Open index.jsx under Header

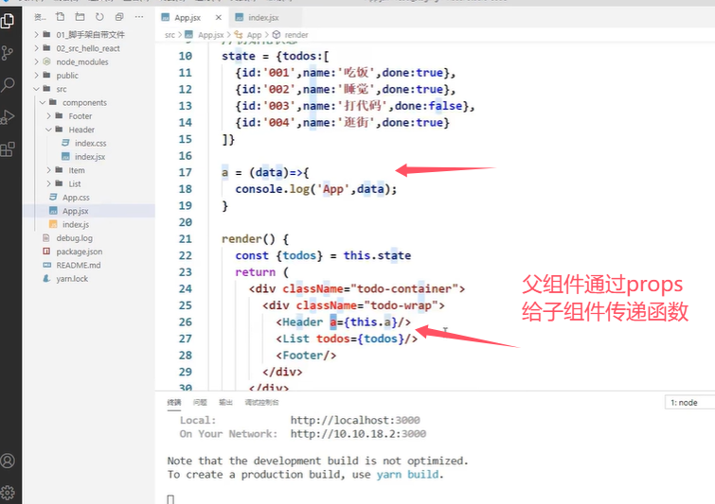click(90, 157)
